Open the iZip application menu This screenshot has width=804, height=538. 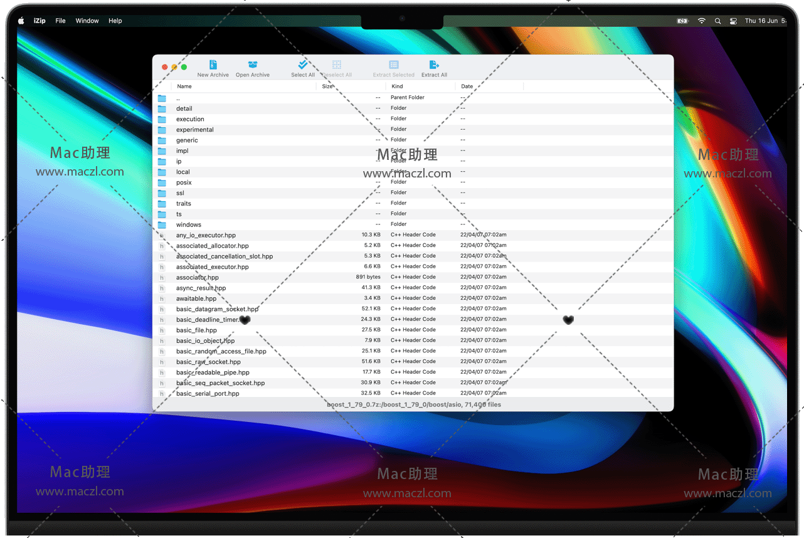(40, 21)
